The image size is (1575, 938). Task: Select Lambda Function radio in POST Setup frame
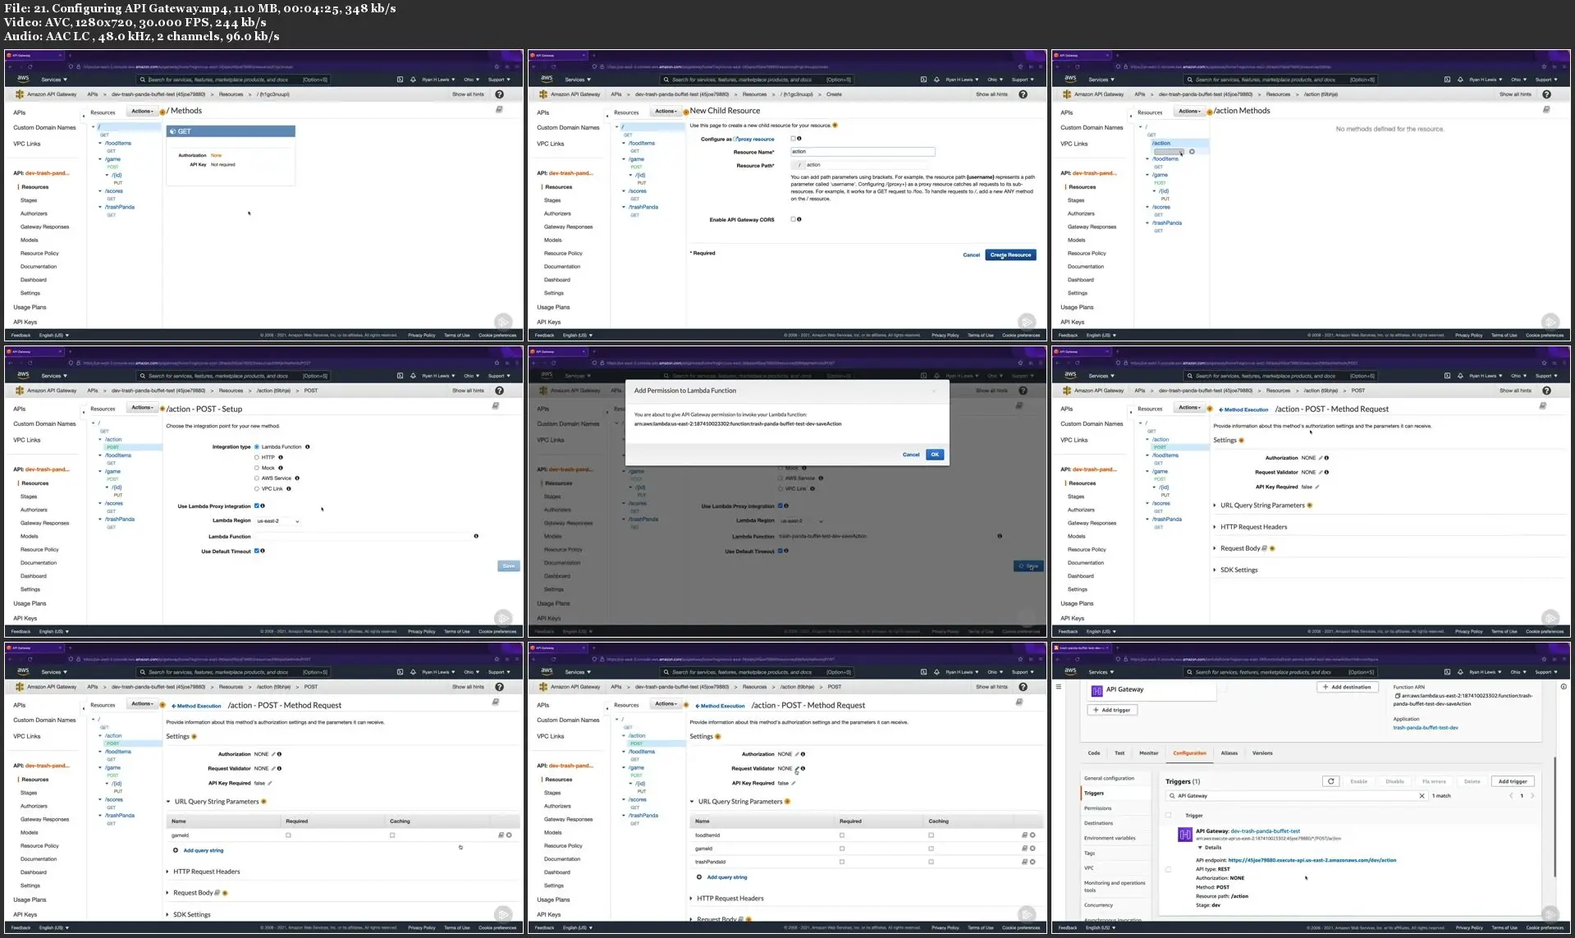[257, 447]
